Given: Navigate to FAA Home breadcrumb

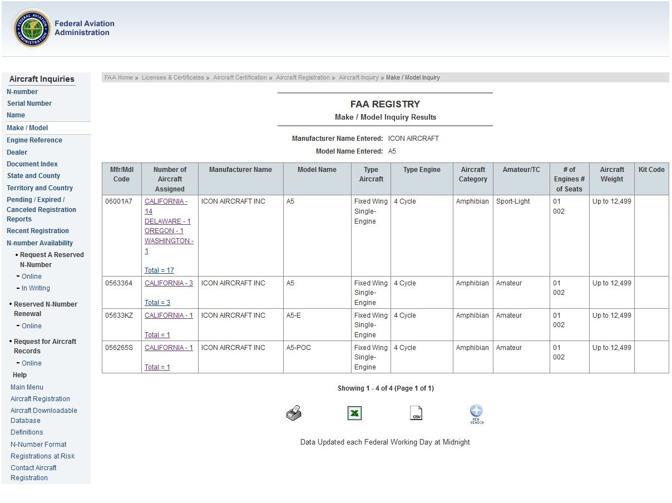Looking at the screenshot, I should point(118,78).
